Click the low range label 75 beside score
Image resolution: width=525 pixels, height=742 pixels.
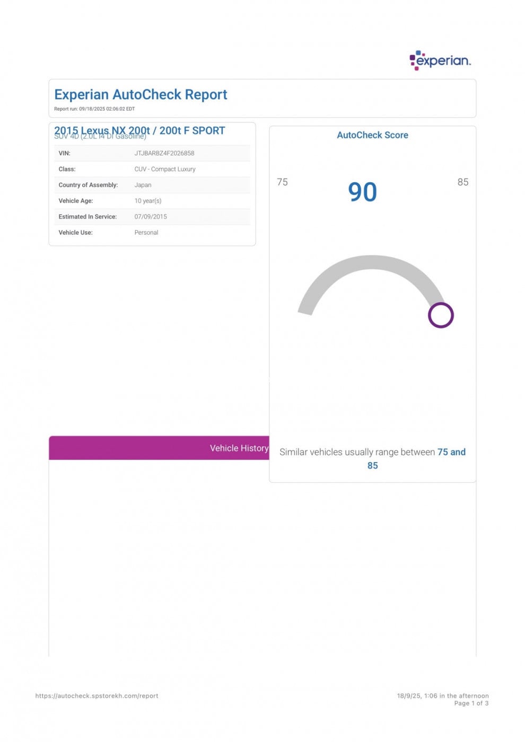282,182
